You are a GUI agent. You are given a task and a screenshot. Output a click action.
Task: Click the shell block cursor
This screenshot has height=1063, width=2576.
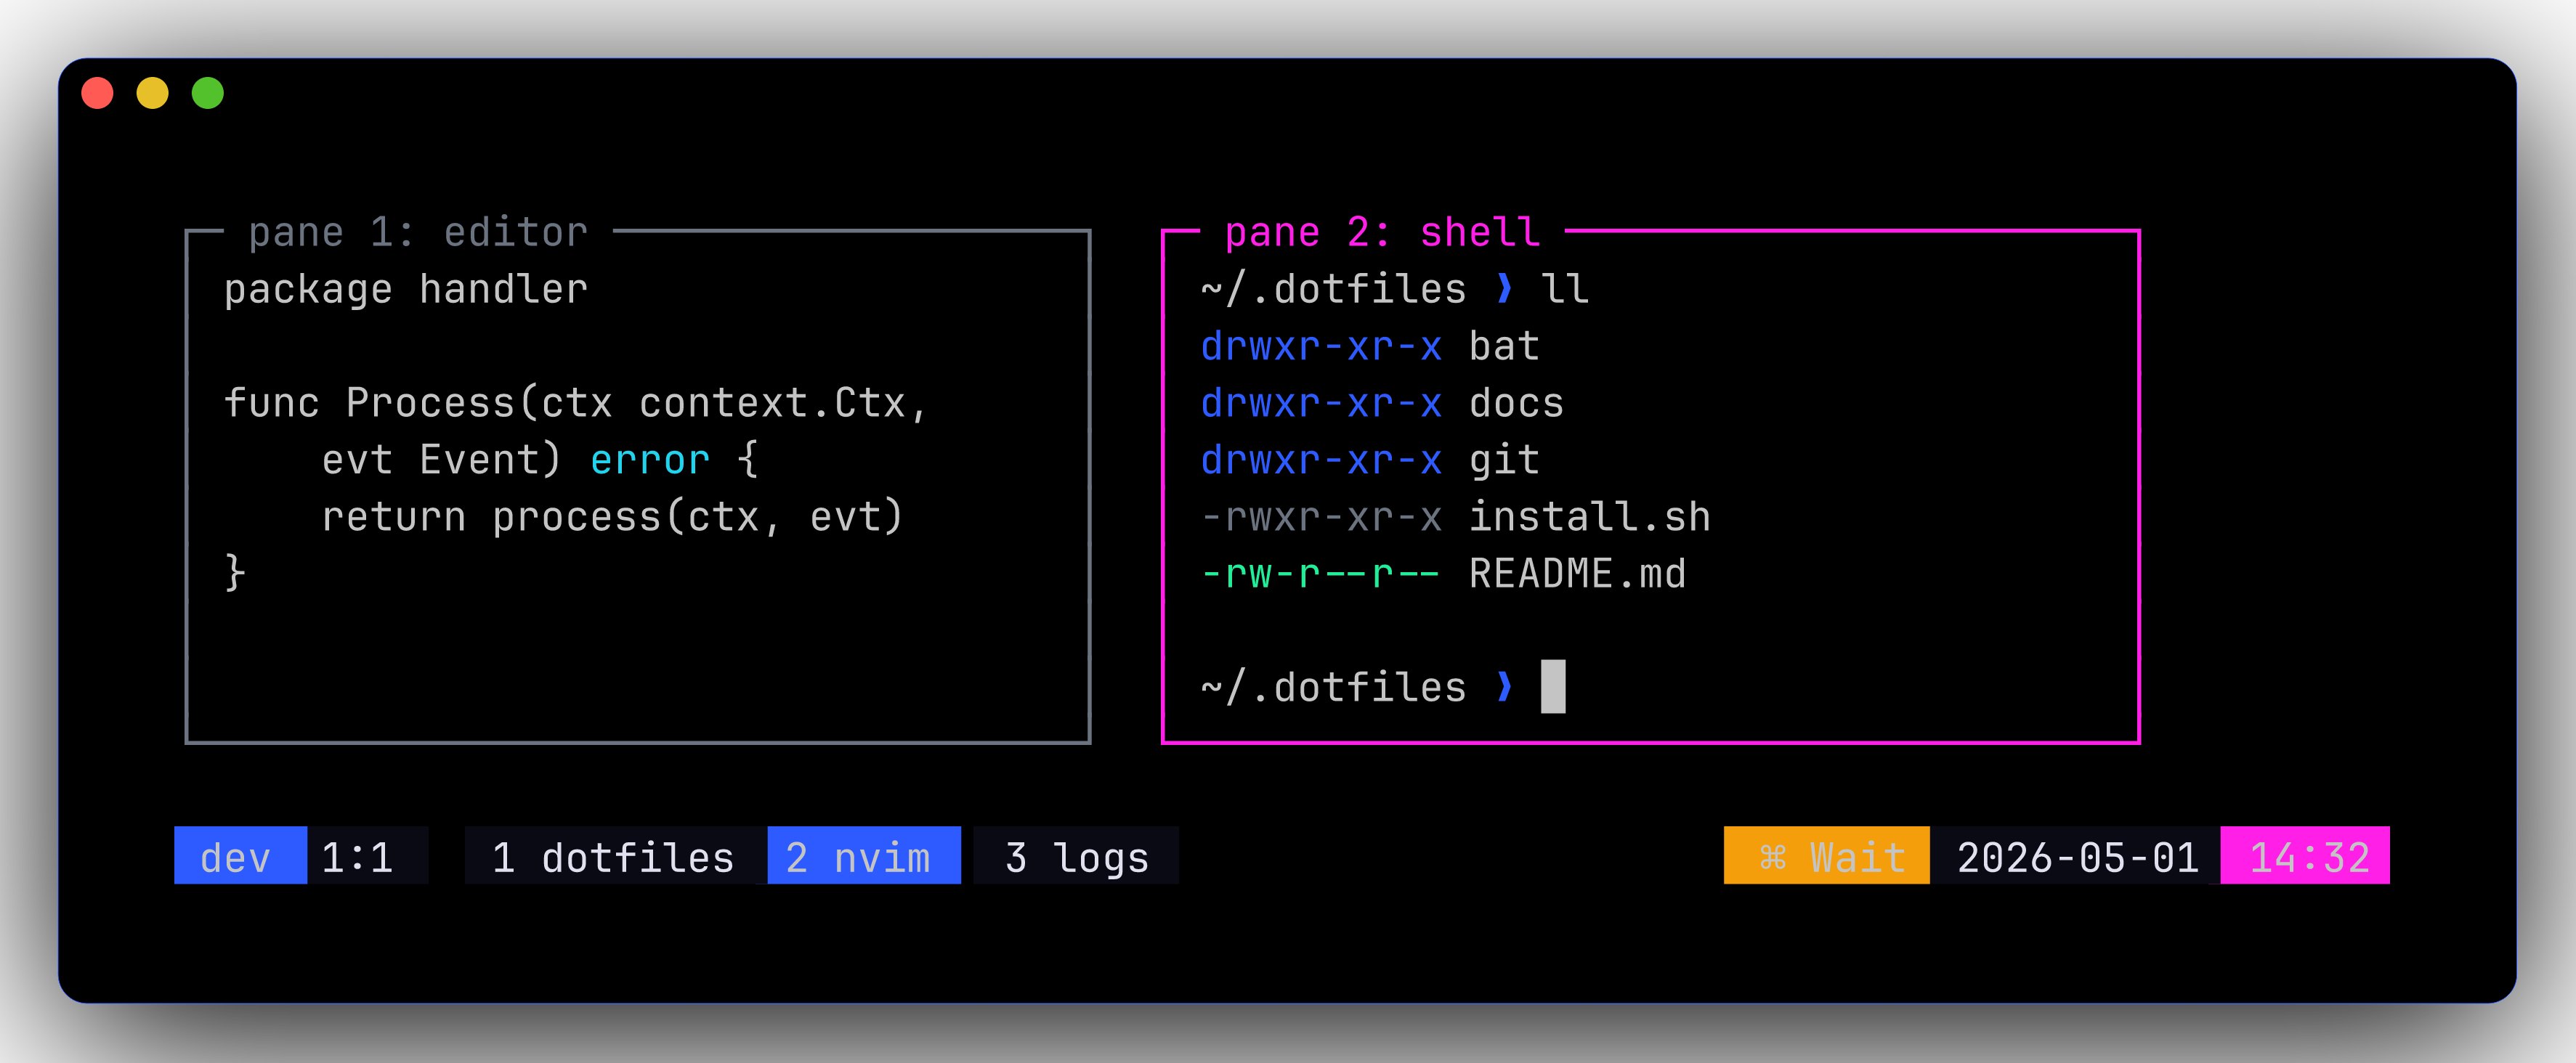(1553, 686)
